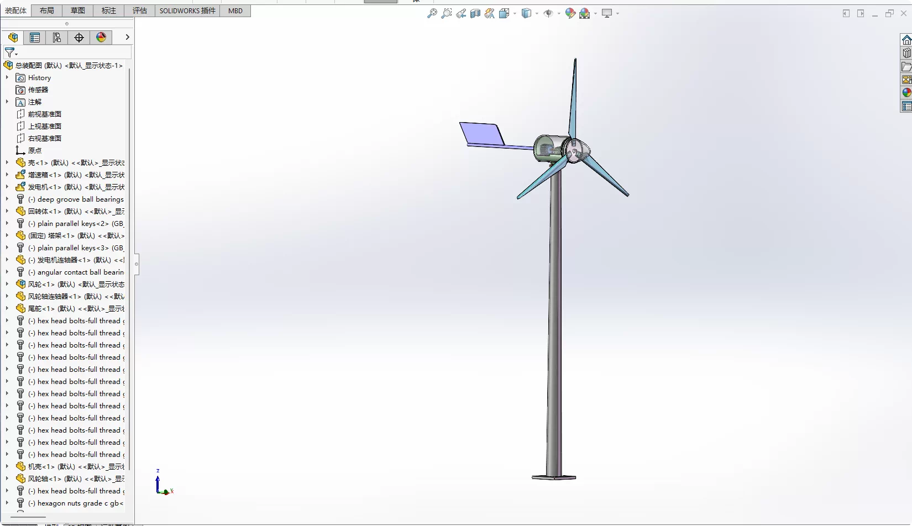Click the tail vane on the turbine model
Image resolution: width=912 pixels, height=526 pixels.
[482, 133]
